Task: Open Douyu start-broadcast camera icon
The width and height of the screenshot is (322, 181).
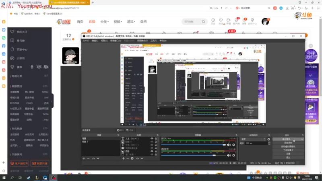Action: click(x=228, y=21)
